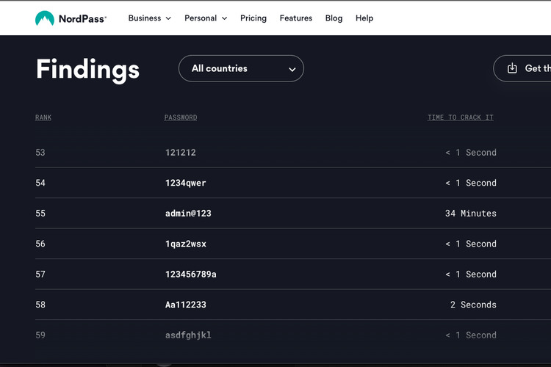Image resolution: width=551 pixels, height=367 pixels.
Task: Select the Aa112233 password row
Action: coord(186,305)
